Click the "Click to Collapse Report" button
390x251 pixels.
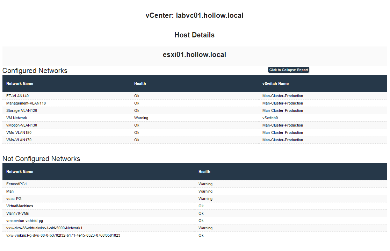click(x=288, y=70)
